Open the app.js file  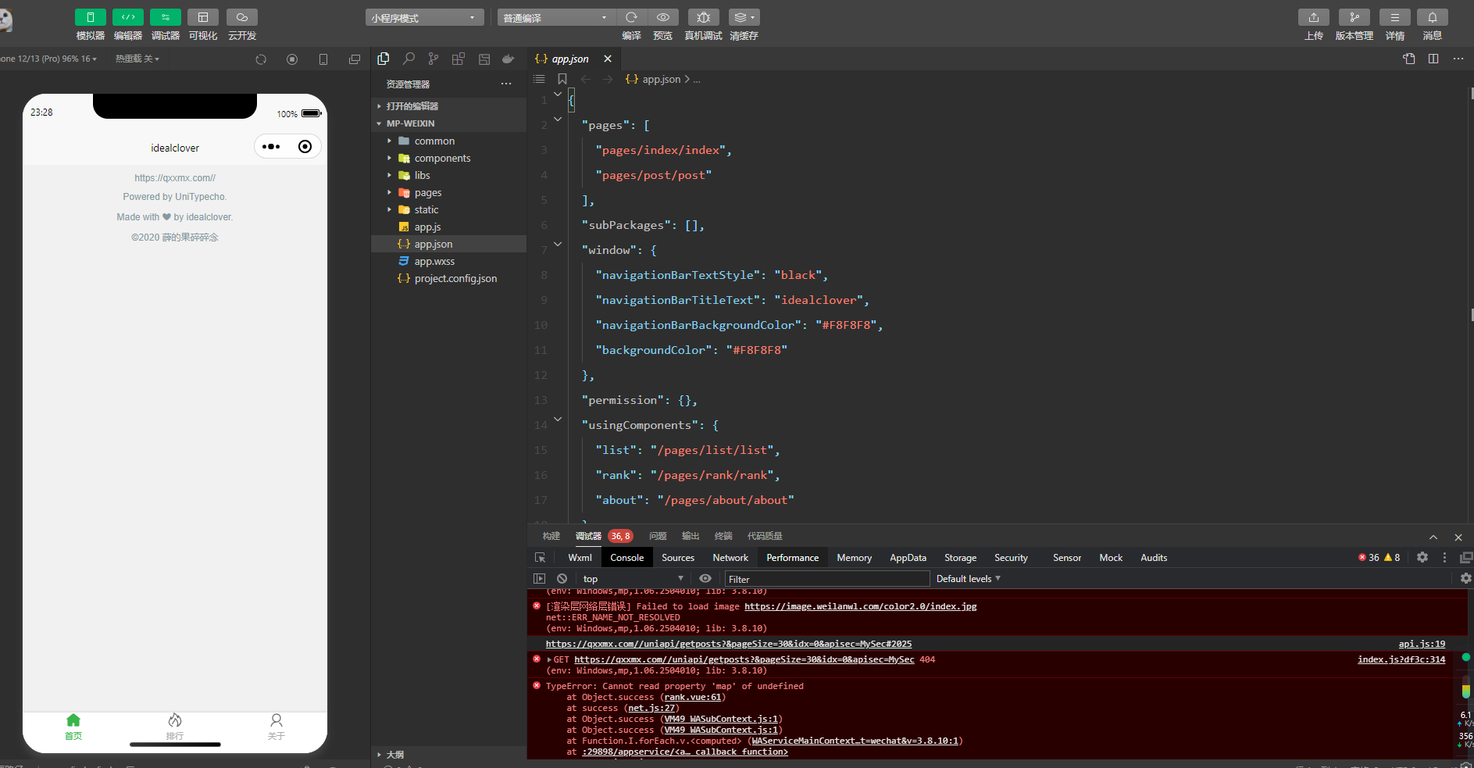click(x=448, y=227)
